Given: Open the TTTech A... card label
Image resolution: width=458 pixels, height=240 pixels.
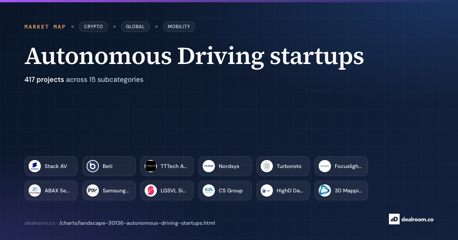Looking at the screenshot, I should click(x=174, y=166).
